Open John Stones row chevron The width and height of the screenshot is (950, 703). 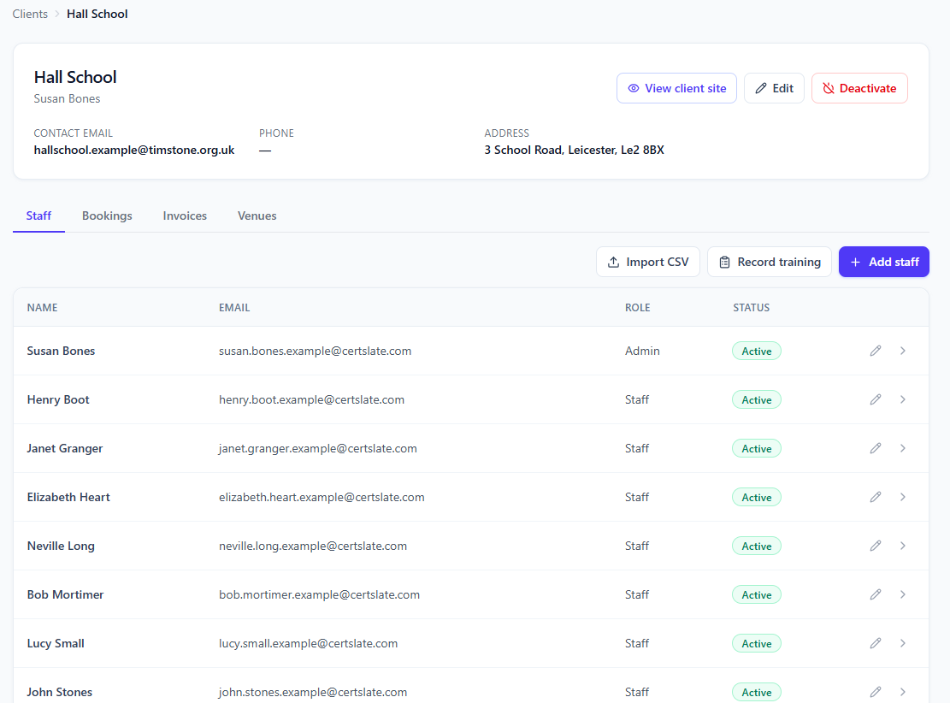tap(903, 692)
